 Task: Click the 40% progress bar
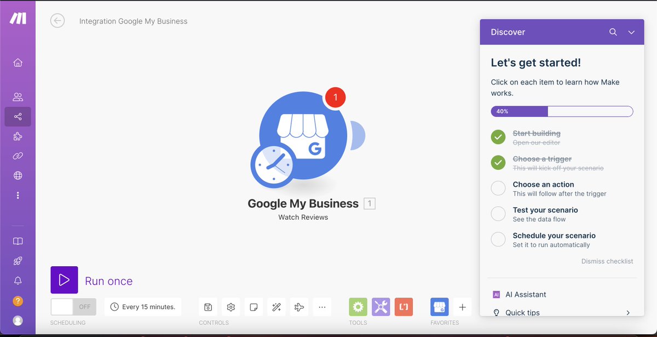click(562, 111)
